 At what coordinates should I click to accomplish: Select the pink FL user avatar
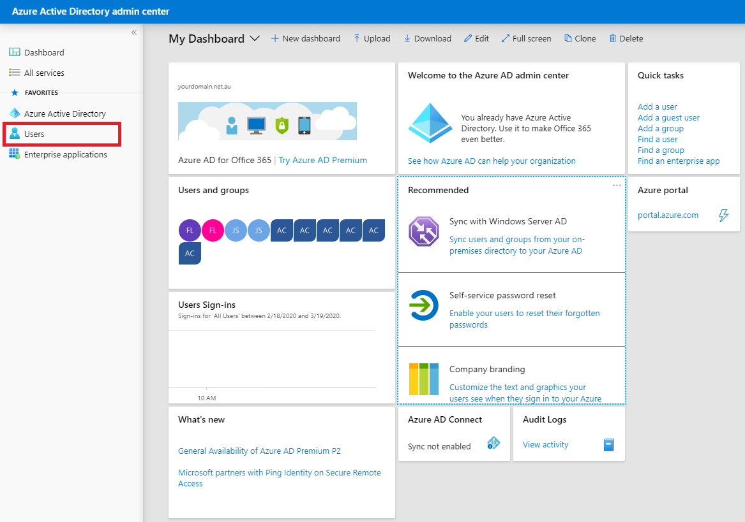pyautogui.click(x=213, y=230)
